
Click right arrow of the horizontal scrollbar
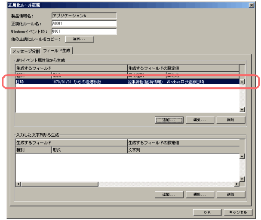coord(236,184)
